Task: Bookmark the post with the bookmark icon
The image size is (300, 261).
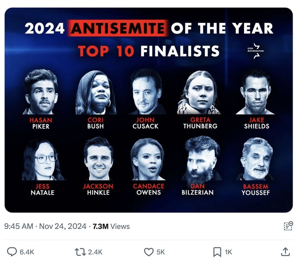Action: pyautogui.click(x=217, y=252)
